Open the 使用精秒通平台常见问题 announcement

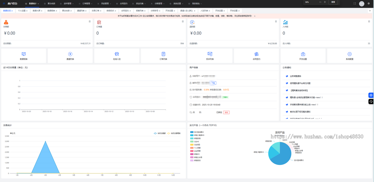click(300, 83)
